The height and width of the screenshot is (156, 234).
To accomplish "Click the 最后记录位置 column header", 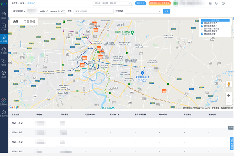I will (140, 114).
